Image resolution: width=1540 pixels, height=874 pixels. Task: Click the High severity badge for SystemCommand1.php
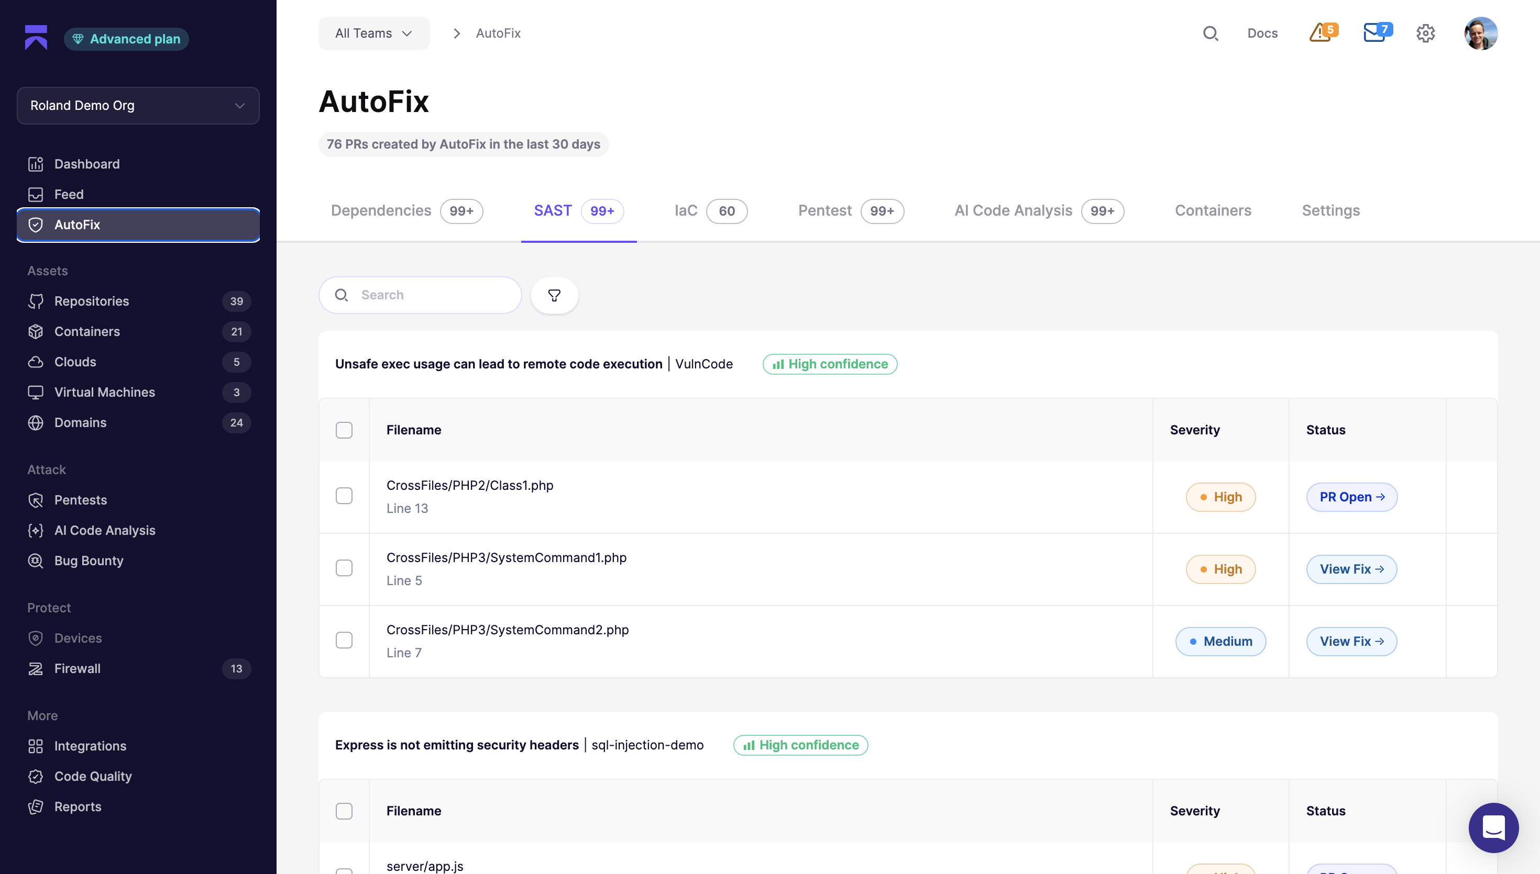point(1220,569)
